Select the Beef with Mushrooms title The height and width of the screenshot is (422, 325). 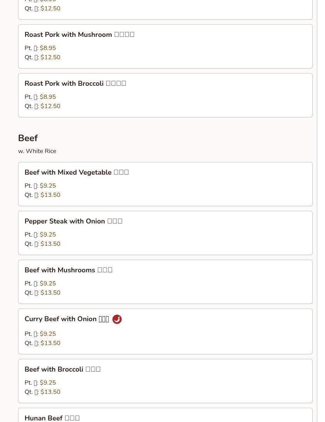point(68,270)
